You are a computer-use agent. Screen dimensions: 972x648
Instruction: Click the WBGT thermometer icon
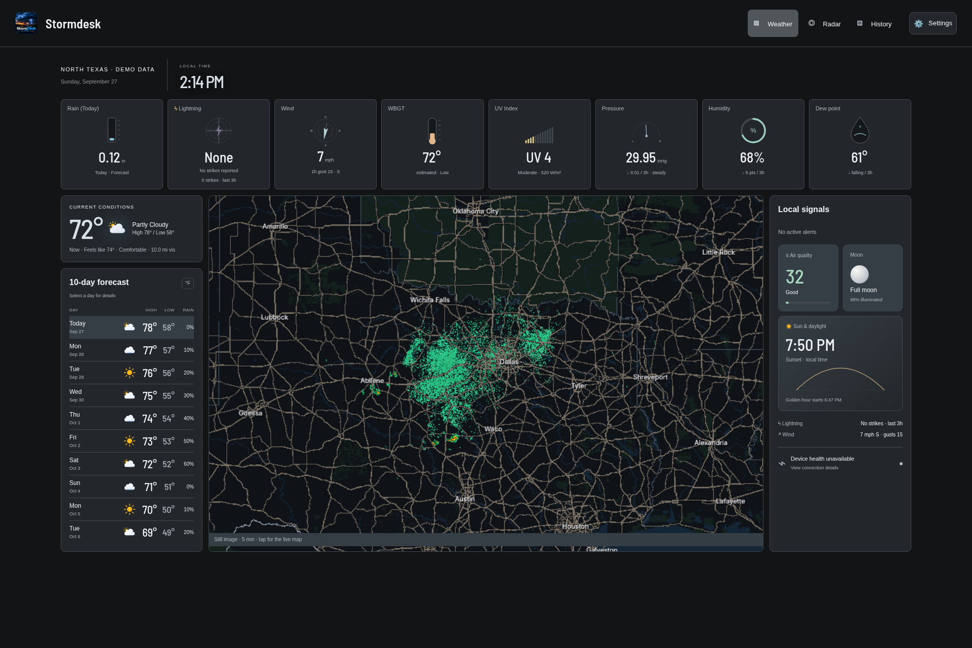coord(432,131)
